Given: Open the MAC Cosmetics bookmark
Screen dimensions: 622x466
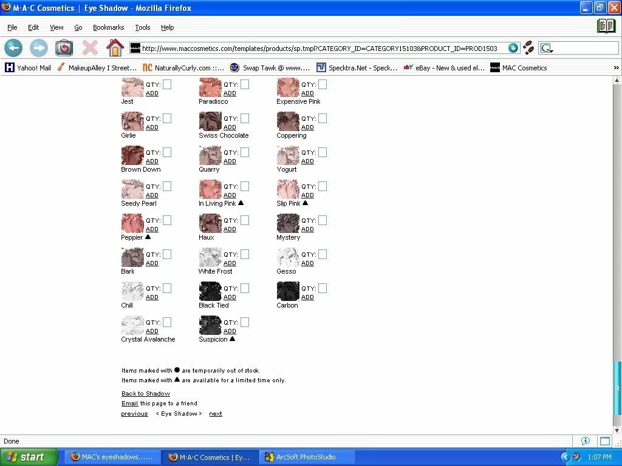Looking at the screenshot, I should click(519, 68).
